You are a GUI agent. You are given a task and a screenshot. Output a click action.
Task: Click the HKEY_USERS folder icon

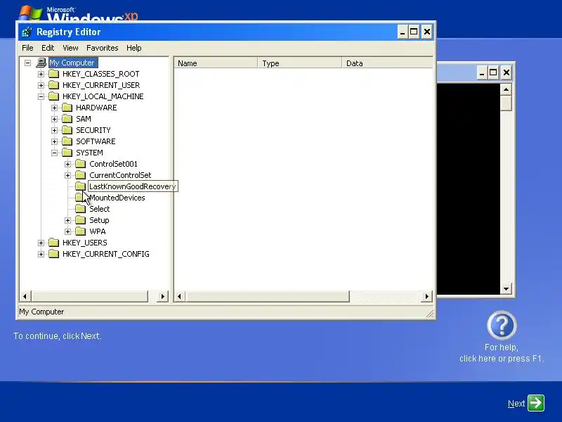point(54,243)
